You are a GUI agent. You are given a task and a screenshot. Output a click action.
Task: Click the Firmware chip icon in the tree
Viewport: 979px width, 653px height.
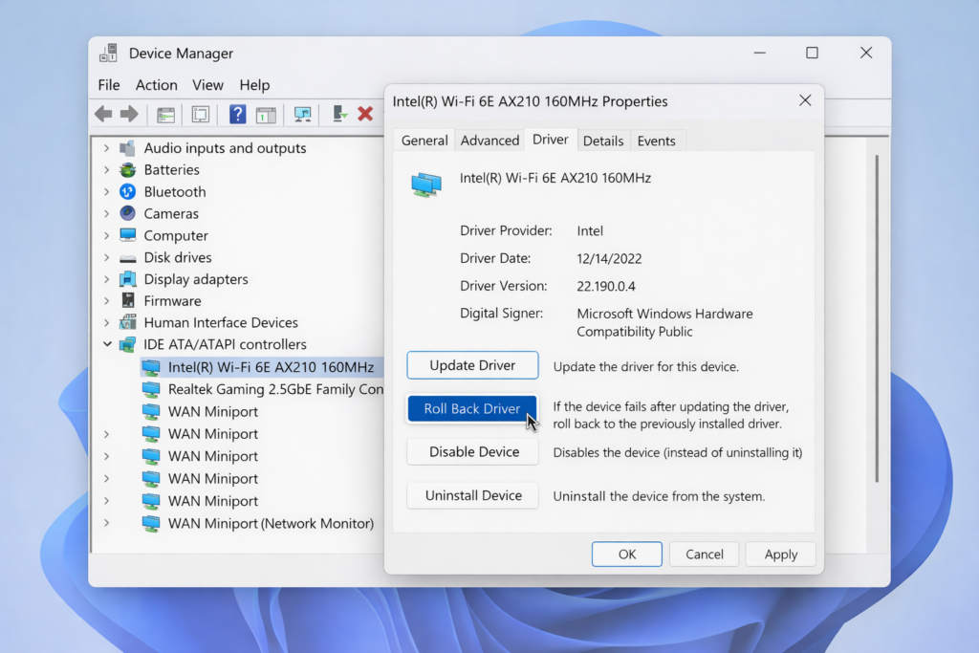[128, 301]
